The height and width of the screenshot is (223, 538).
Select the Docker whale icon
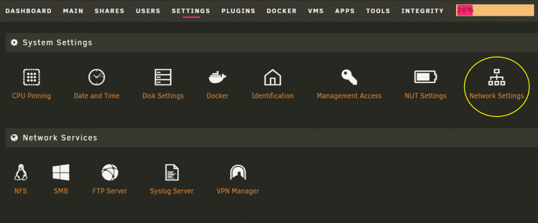218,78
